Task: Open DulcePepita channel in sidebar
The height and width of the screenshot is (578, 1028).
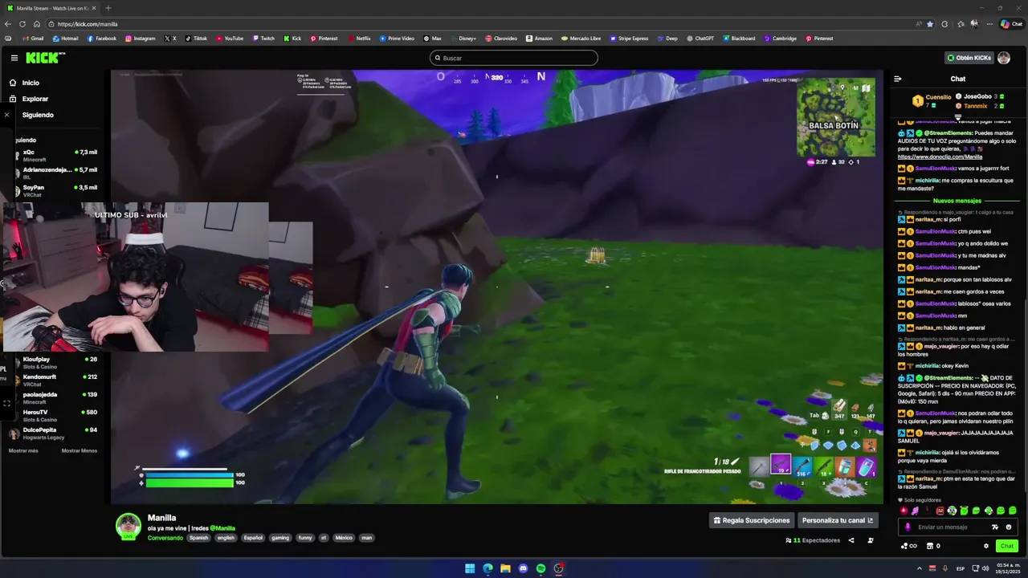Action: [x=54, y=433]
